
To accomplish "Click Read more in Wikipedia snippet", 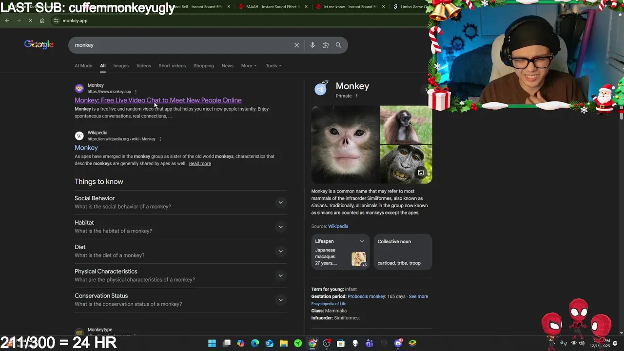I will pyautogui.click(x=200, y=164).
